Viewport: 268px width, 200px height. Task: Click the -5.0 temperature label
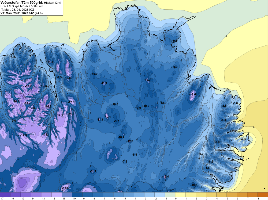coord(235,103)
